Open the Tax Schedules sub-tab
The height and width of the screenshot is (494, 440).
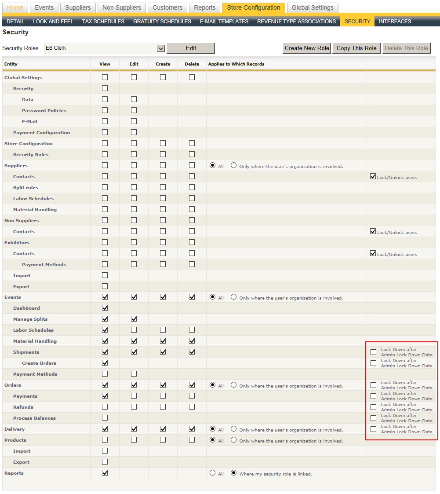point(103,21)
